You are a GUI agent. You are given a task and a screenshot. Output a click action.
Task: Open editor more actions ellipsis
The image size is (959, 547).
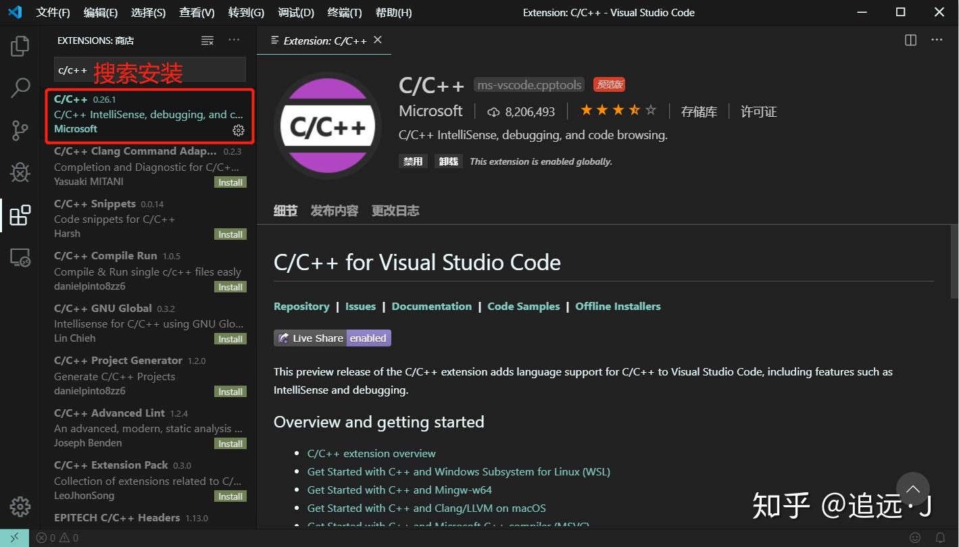point(937,41)
